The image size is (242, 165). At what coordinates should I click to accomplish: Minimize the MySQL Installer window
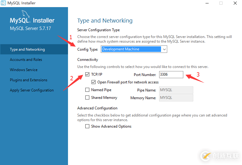[207, 3]
